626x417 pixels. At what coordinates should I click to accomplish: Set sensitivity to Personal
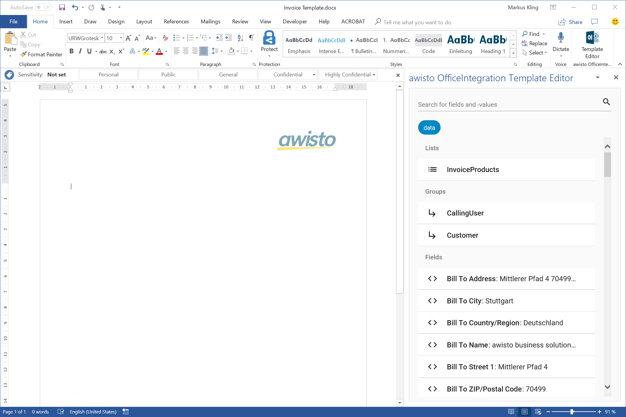[108, 75]
